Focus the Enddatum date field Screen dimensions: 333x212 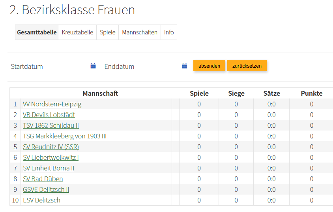140,66
